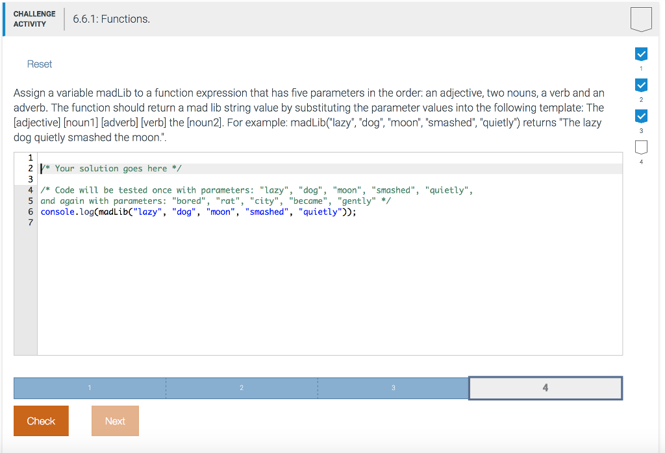Click the Next button

(x=115, y=421)
